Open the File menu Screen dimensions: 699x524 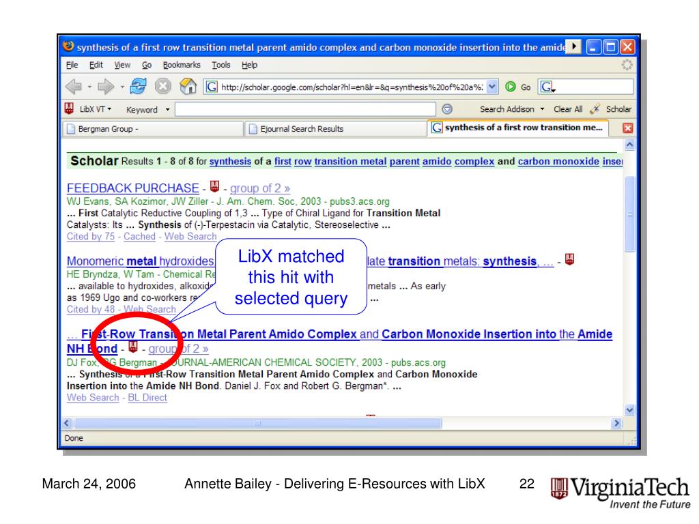coord(72,65)
